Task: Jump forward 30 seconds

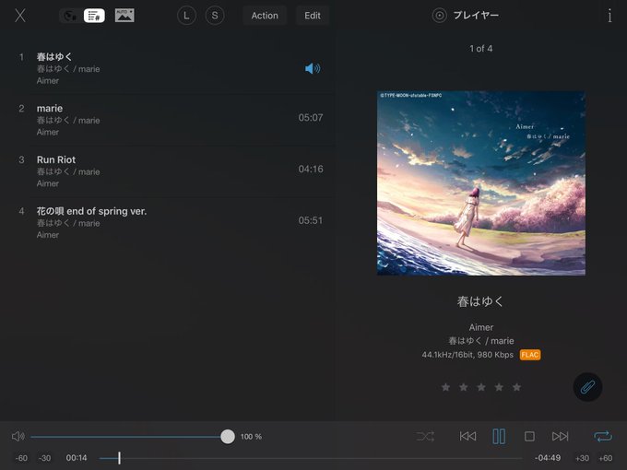Action: pyautogui.click(x=582, y=458)
